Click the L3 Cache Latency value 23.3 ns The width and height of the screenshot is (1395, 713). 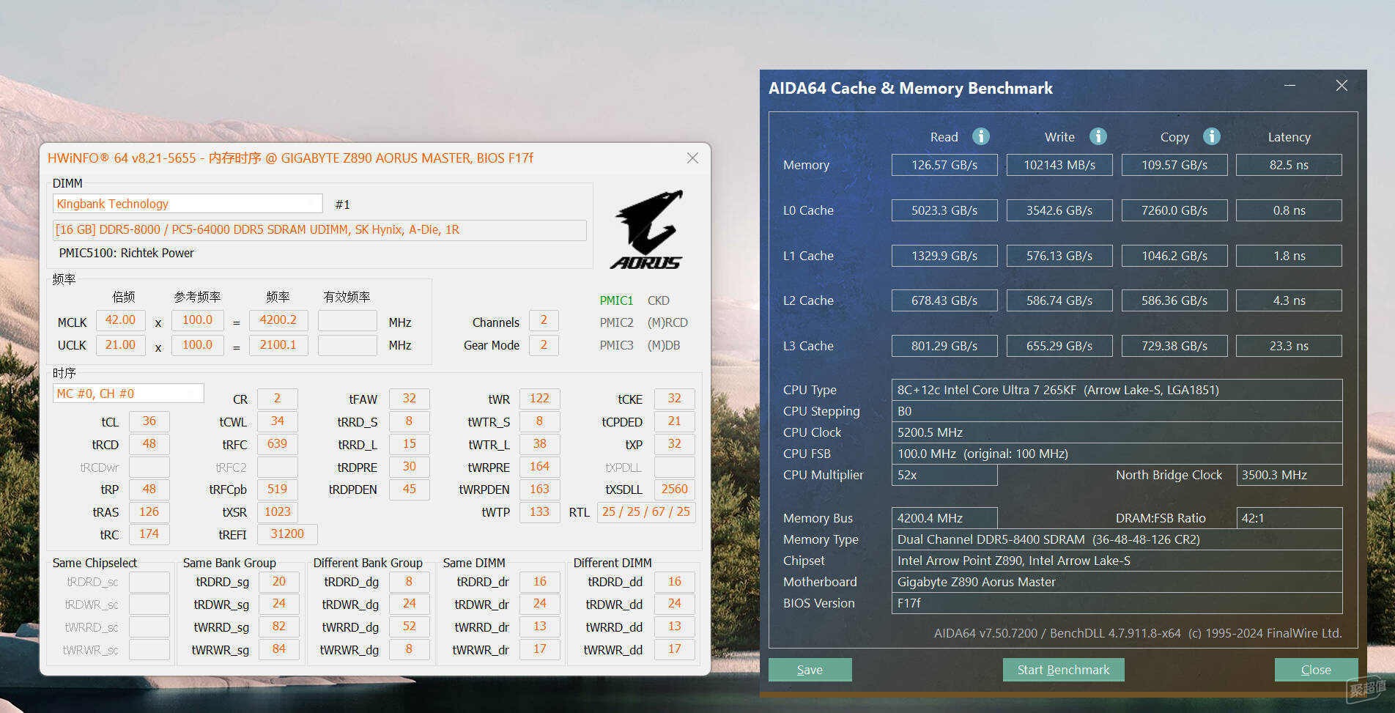point(1289,346)
